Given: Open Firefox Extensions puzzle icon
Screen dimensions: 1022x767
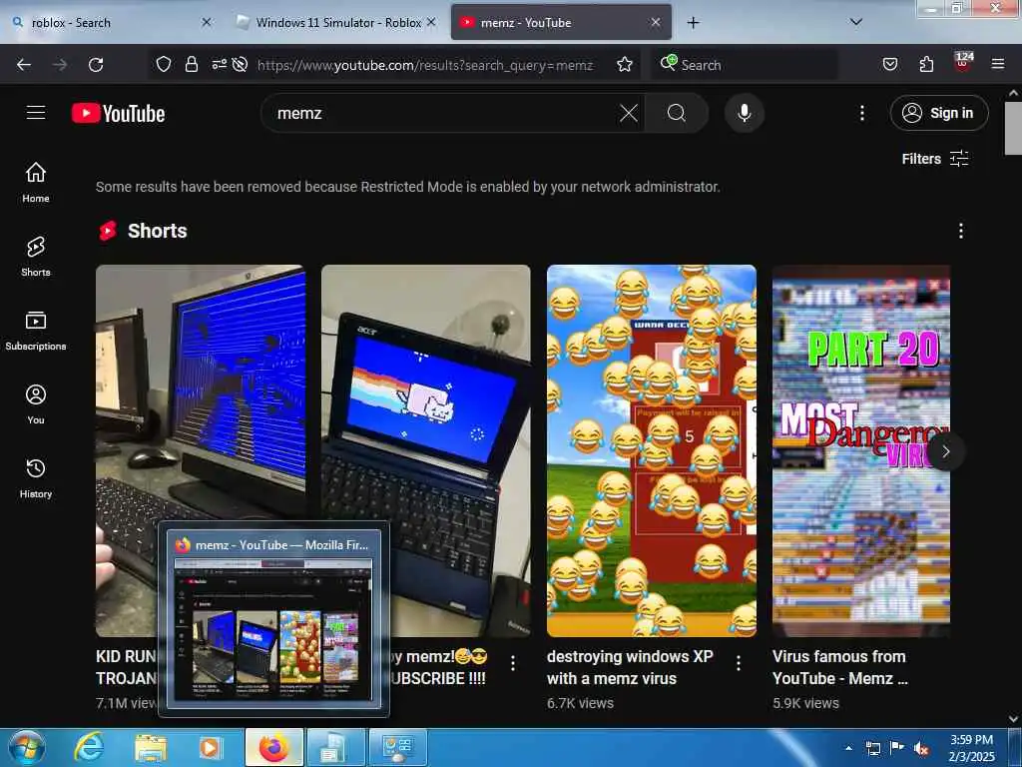Looking at the screenshot, I should point(926,64).
